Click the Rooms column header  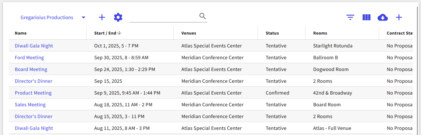[x=320, y=33]
